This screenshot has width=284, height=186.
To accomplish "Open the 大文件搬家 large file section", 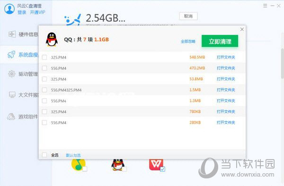I will [x=23, y=95].
